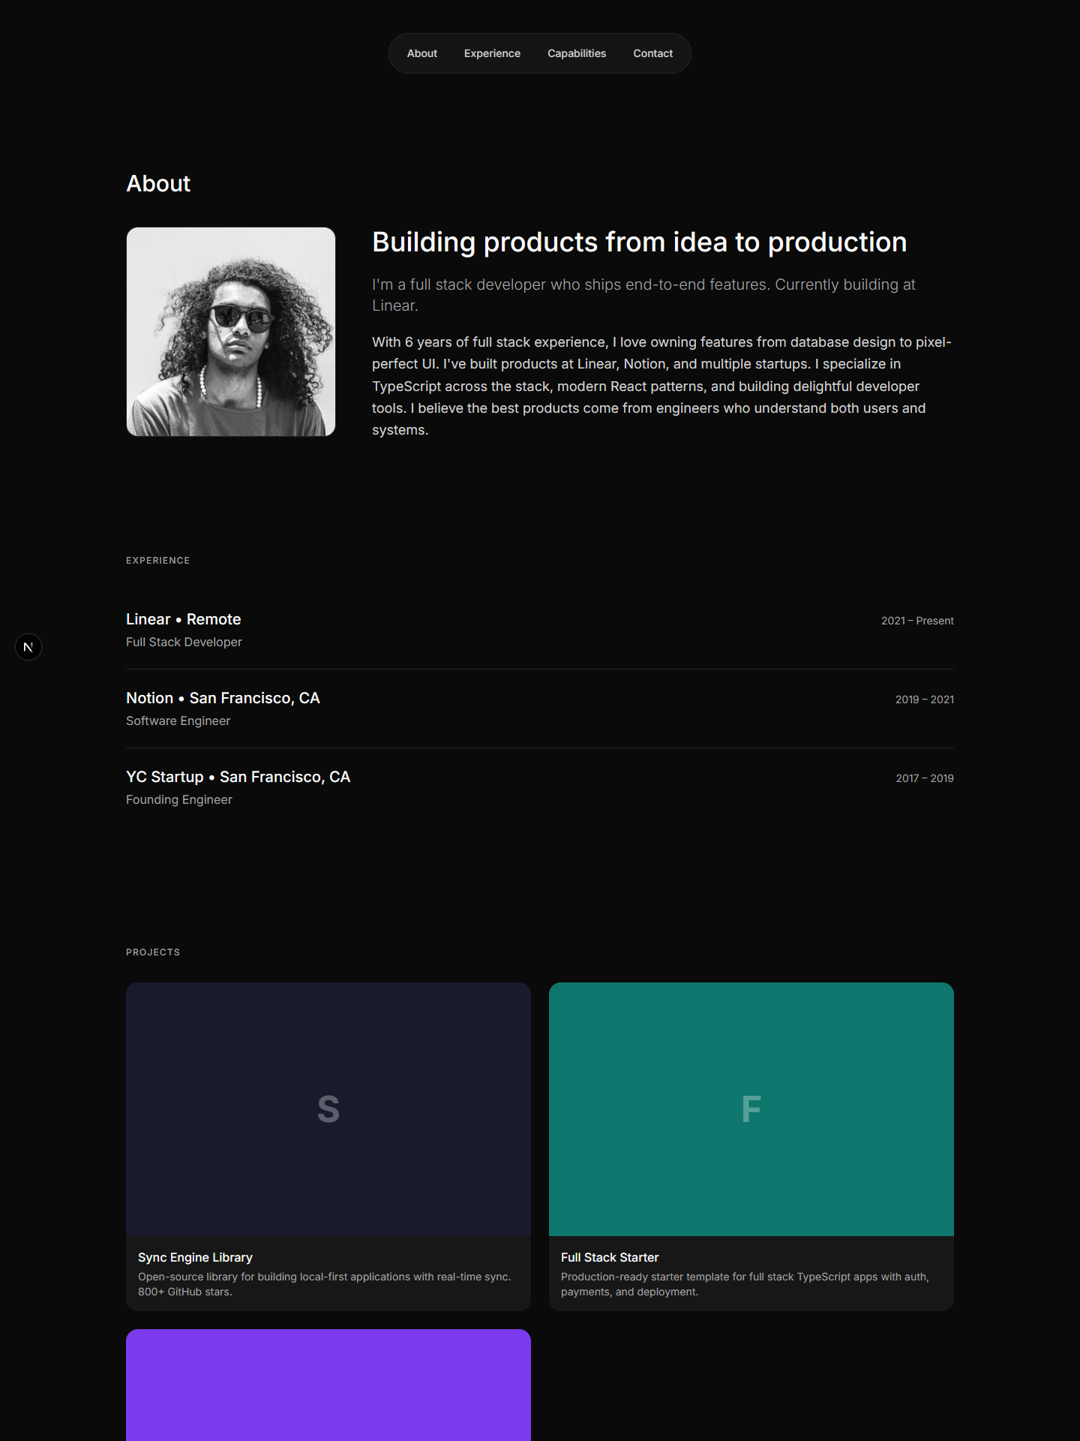1080x1441 pixels.
Task: Open the Contact nav item
Action: [x=652, y=53]
